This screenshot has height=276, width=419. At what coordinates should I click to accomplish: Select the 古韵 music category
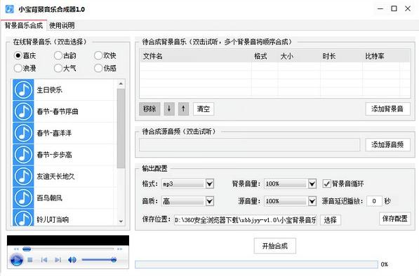(65, 55)
